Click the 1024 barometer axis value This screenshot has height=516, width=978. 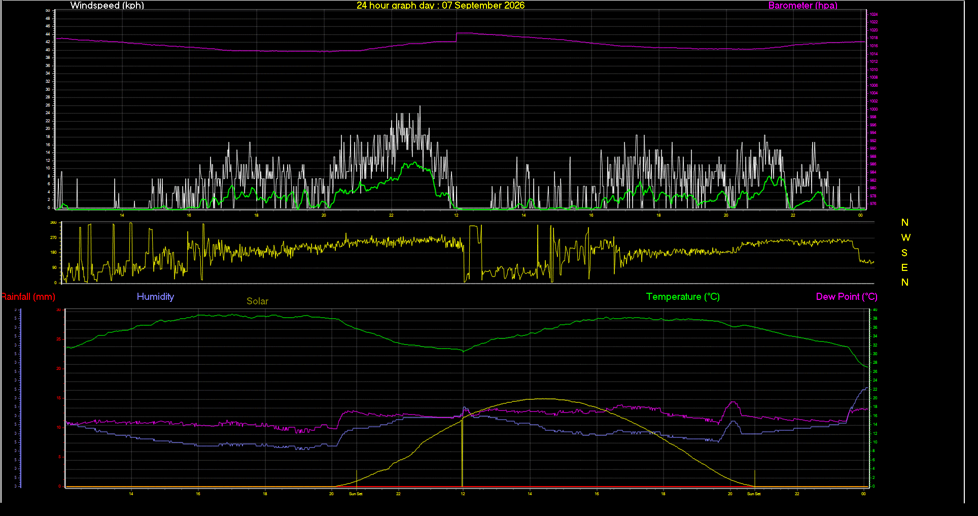coord(874,14)
